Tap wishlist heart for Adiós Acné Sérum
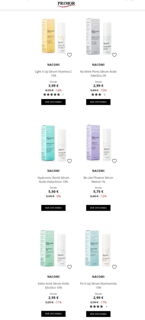The image size is (145, 320). [69, 267]
